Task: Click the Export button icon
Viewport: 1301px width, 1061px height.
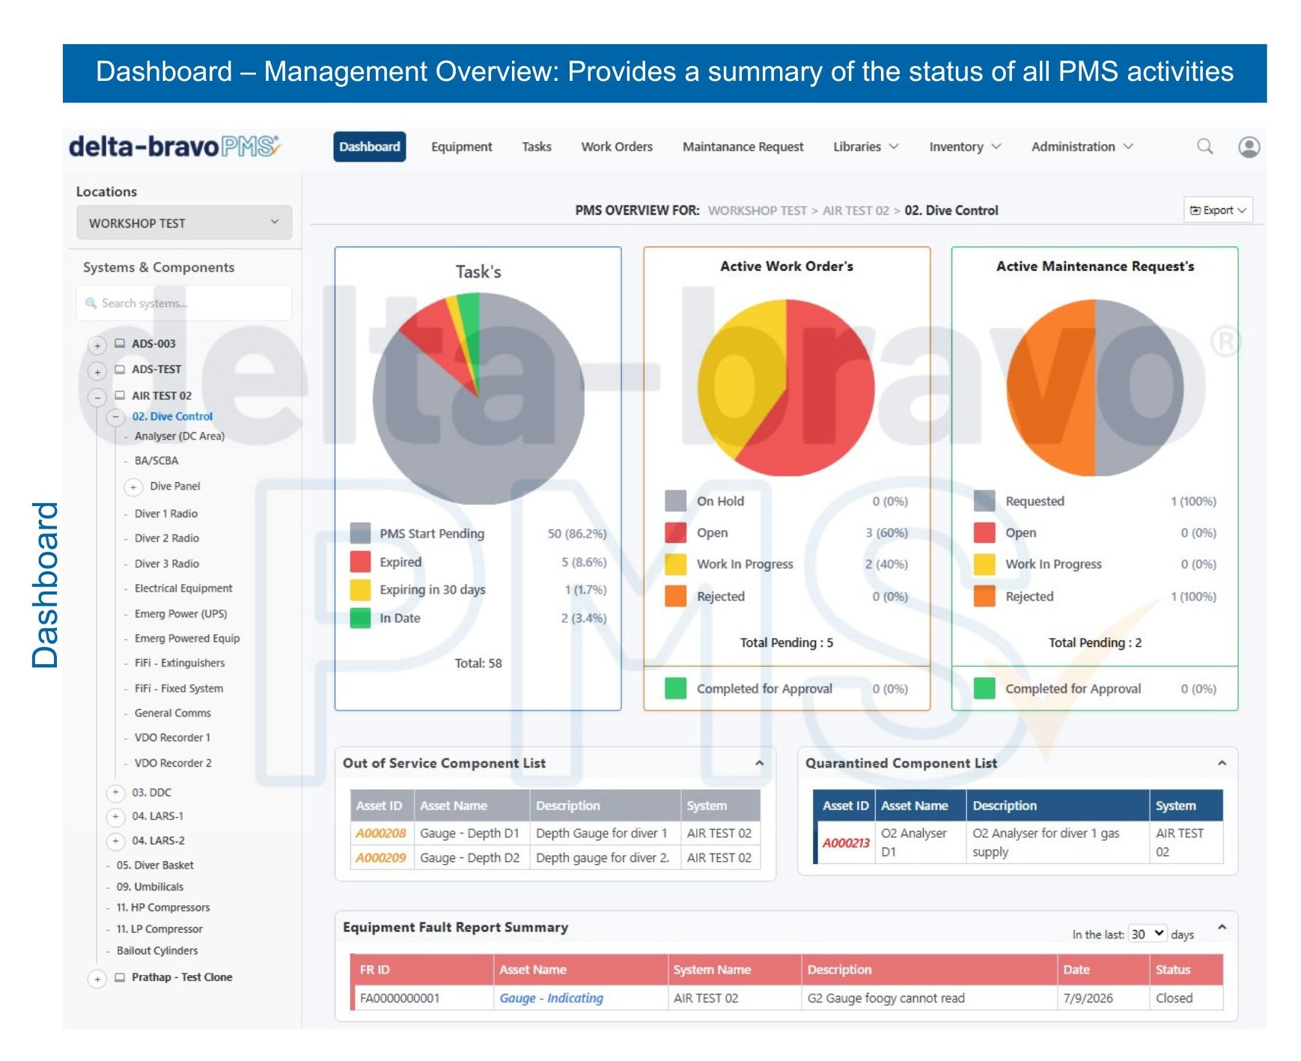Action: pyautogui.click(x=1195, y=210)
